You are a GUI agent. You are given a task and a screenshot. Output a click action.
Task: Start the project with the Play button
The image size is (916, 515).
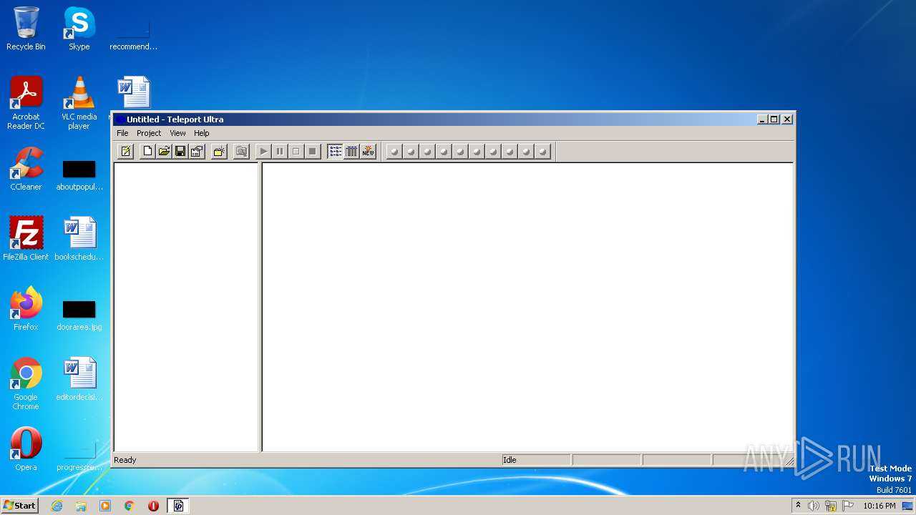click(263, 151)
